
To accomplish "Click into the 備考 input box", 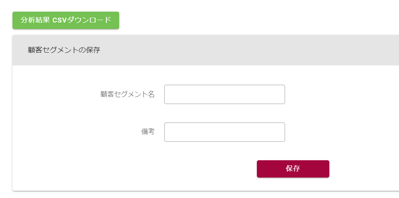I will [x=224, y=132].
